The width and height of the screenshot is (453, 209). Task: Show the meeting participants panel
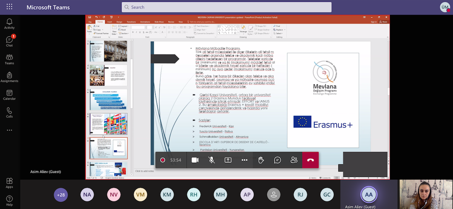point(294,160)
